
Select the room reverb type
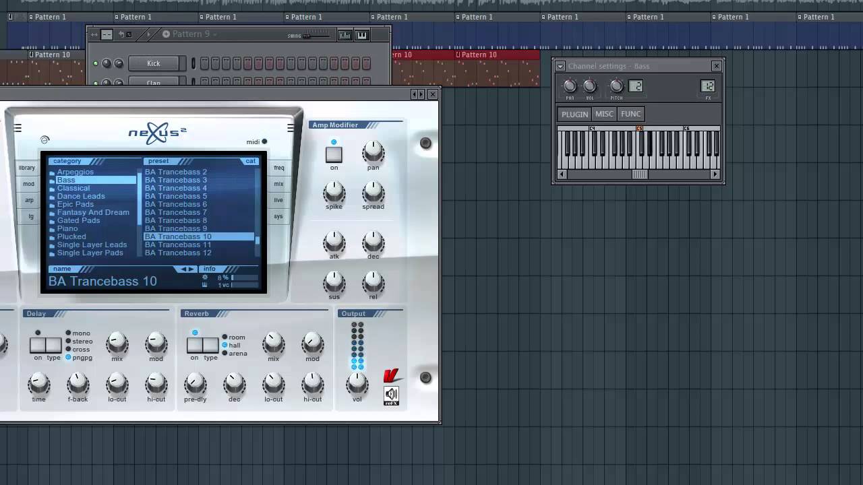pos(234,337)
